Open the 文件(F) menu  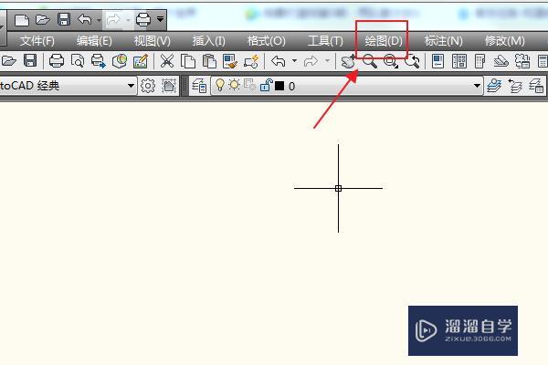37,41
